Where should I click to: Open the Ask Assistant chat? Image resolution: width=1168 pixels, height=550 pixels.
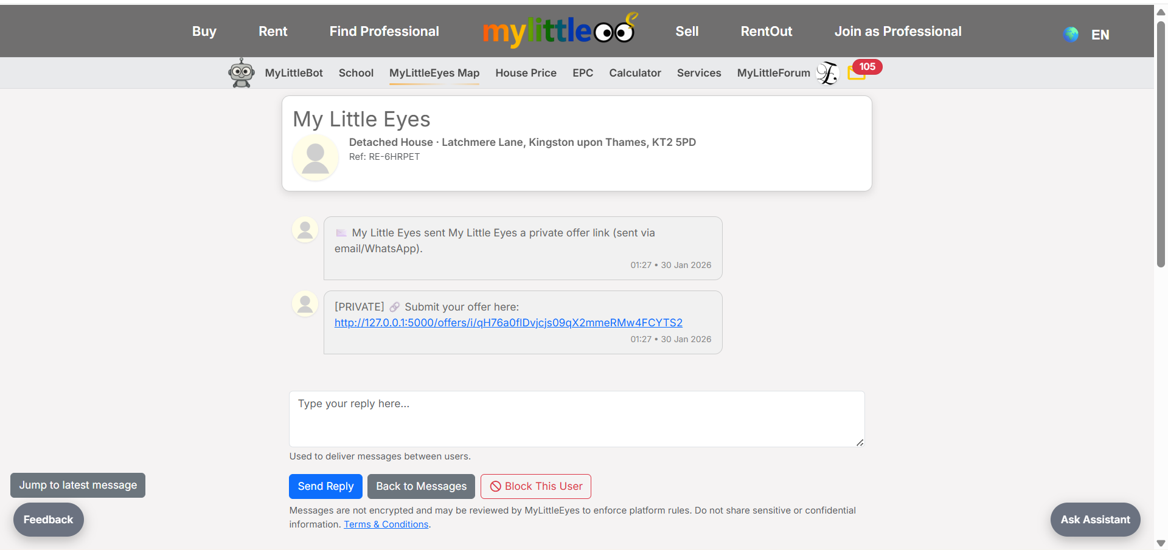click(1095, 520)
